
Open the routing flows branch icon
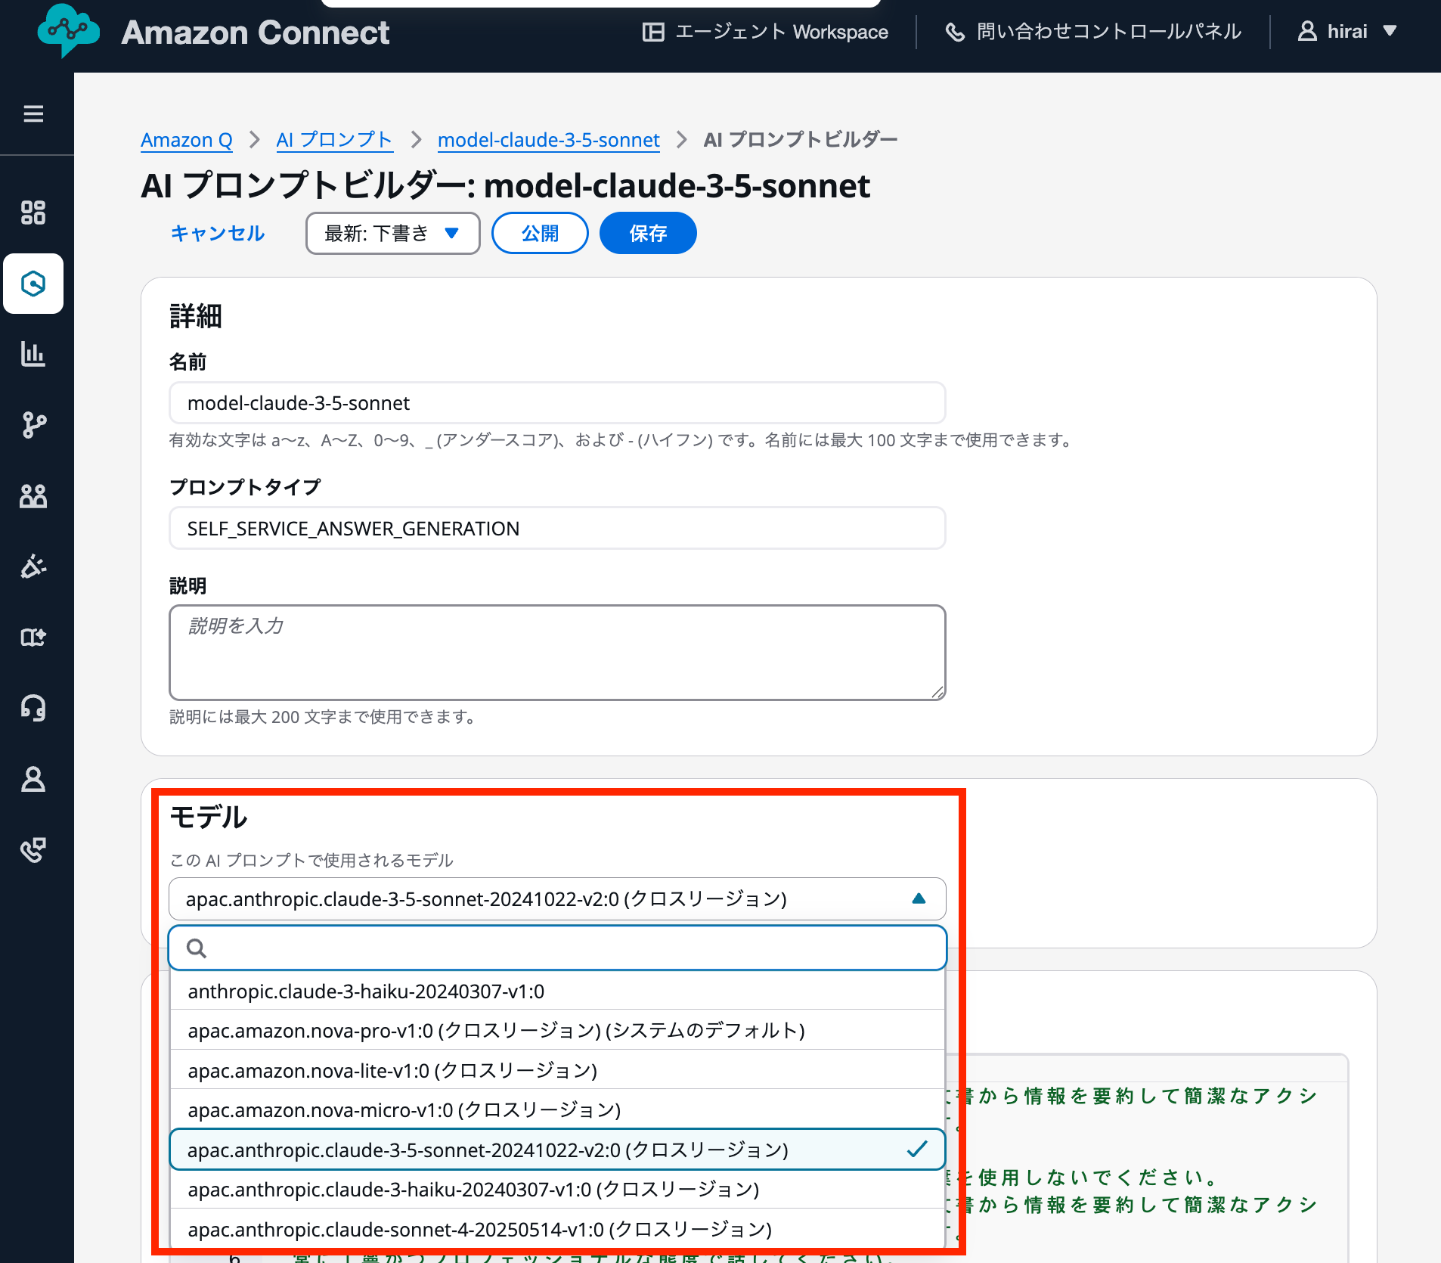[33, 425]
